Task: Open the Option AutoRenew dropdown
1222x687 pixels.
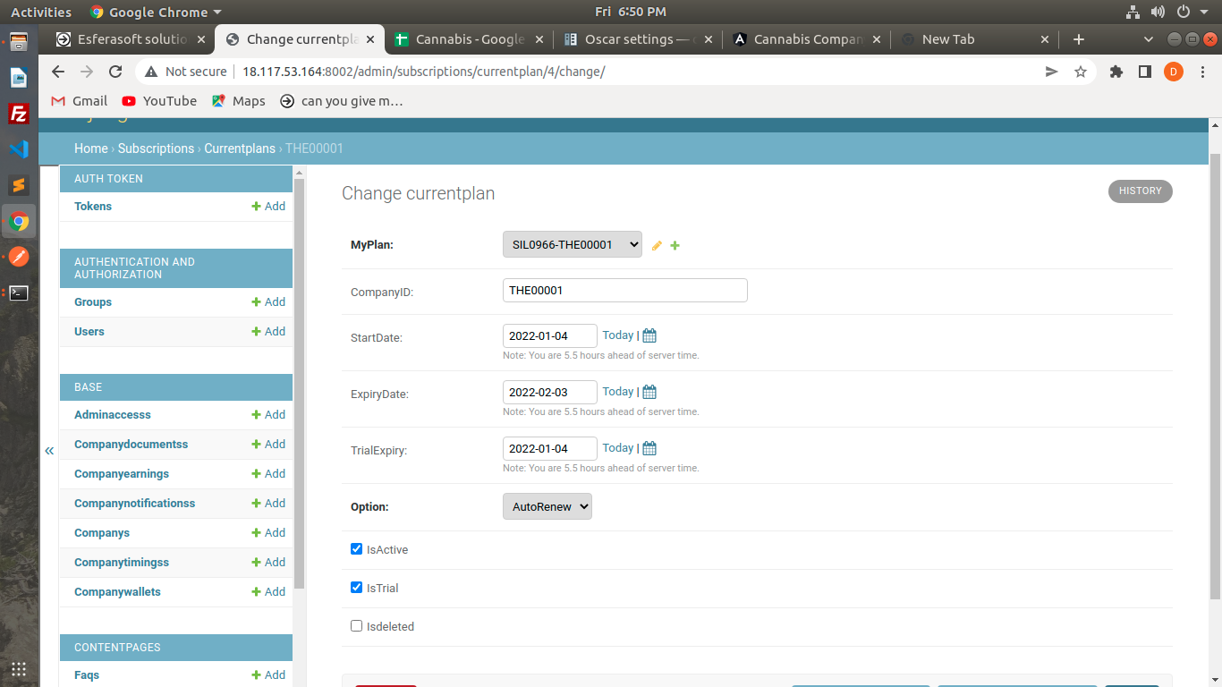Action: (547, 506)
